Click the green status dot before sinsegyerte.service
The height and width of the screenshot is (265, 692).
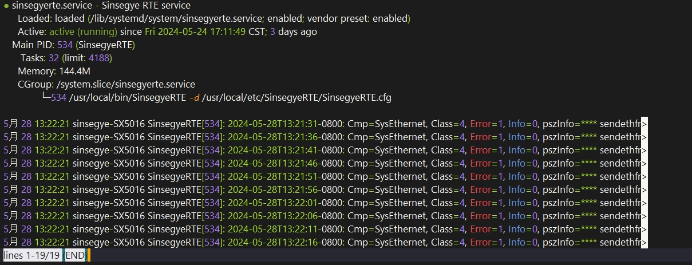(6, 6)
